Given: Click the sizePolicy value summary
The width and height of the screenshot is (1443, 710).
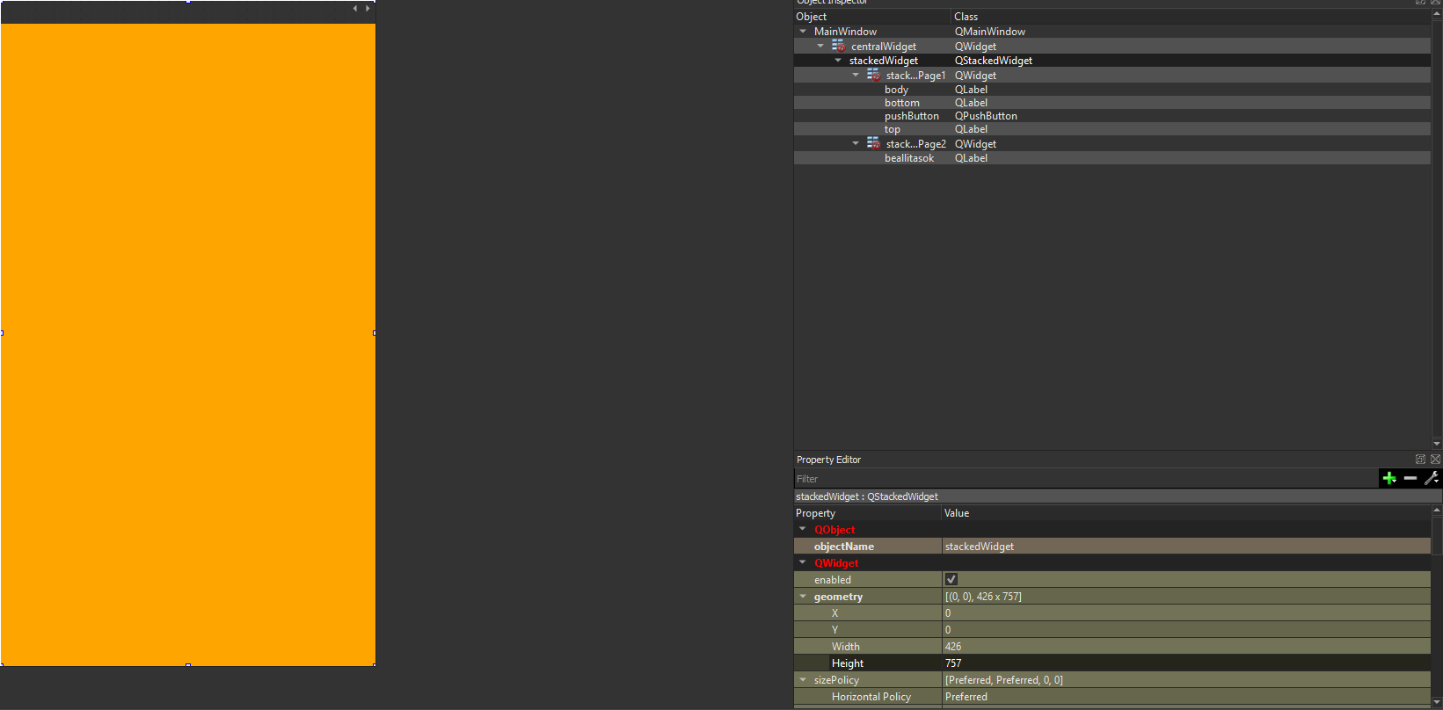Looking at the screenshot, I should point(1186,680).
